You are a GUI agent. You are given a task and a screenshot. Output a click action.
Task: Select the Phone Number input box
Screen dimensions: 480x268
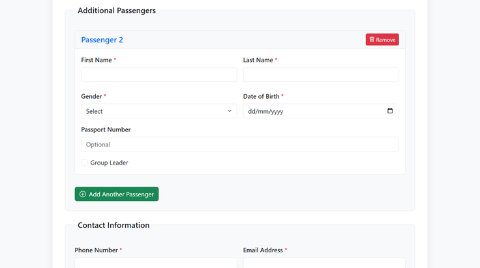[x=156, y=263]
